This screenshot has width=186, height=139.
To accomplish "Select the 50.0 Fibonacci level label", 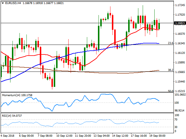I will point(171,91).
